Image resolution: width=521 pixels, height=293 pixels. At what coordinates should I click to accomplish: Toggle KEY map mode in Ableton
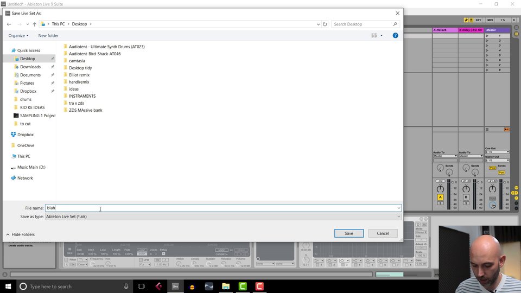479,20
